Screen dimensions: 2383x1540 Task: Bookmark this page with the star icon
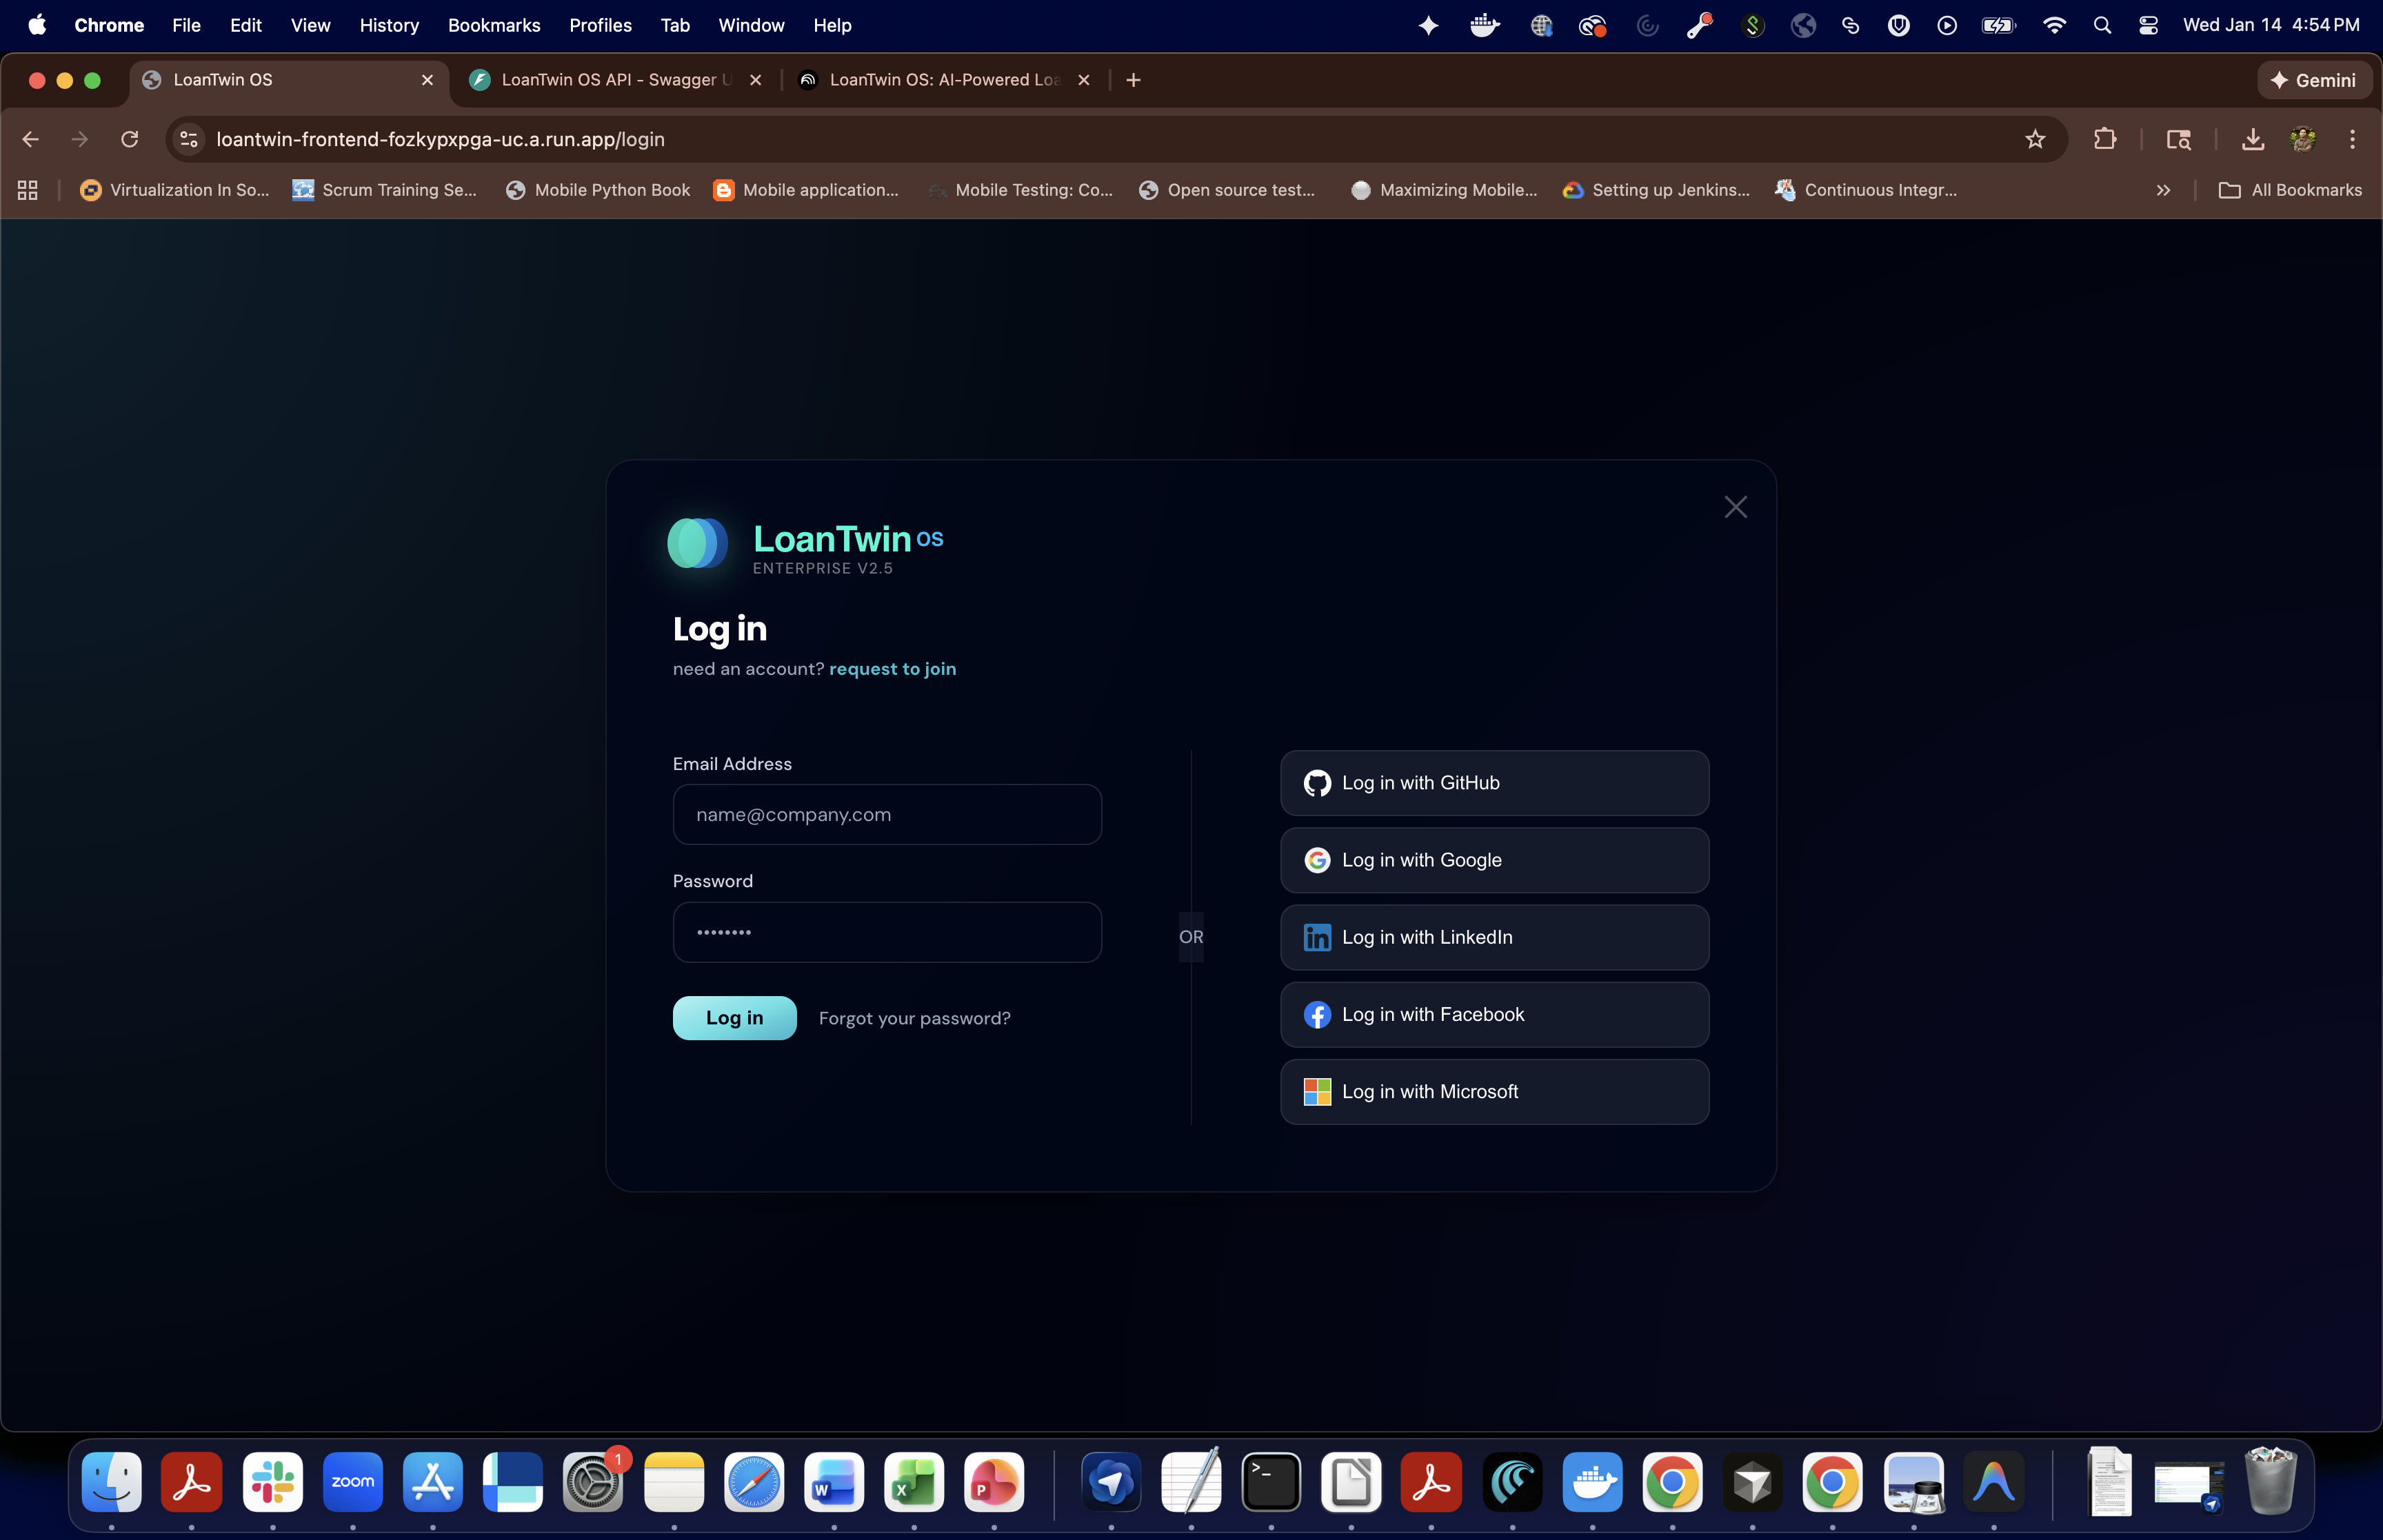[2034, 139]
